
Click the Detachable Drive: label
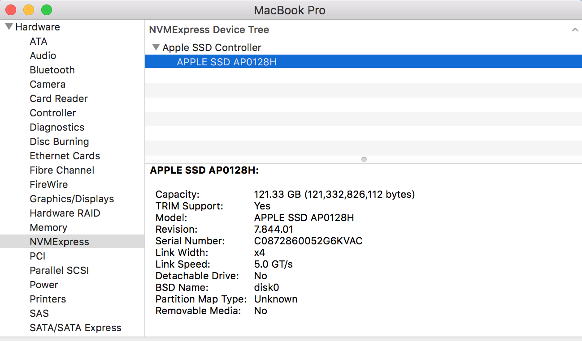point(197,276)
